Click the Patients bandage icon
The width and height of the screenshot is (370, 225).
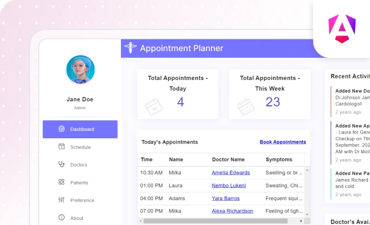[x=61, y=182]
